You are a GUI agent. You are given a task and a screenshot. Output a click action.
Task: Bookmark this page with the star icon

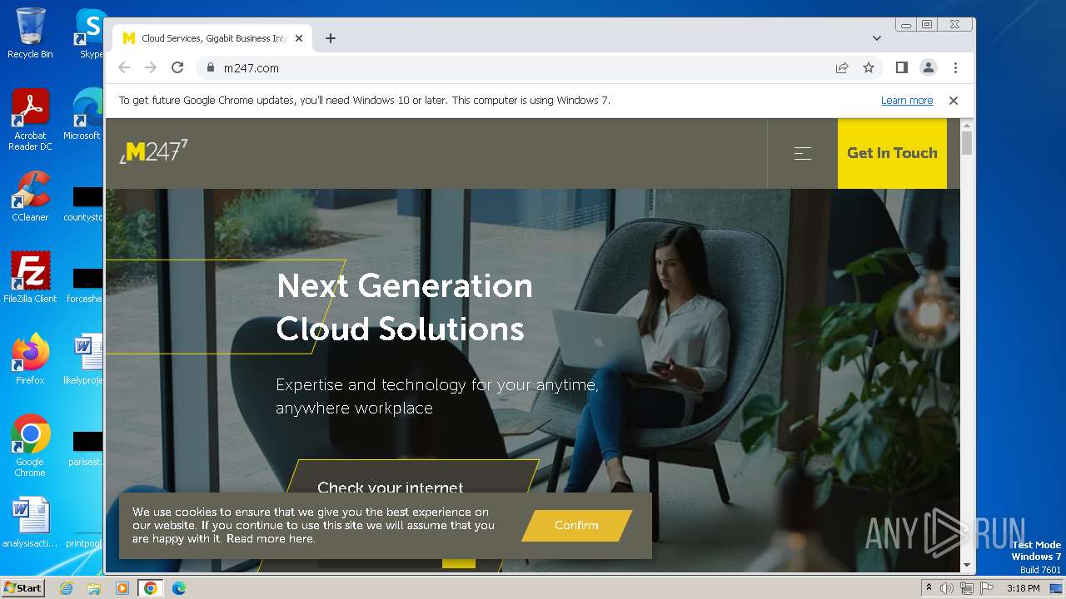point(869,68)
